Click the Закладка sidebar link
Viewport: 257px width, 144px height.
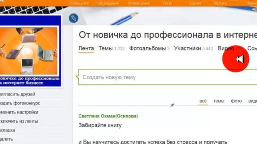click(x=8, y=130)
